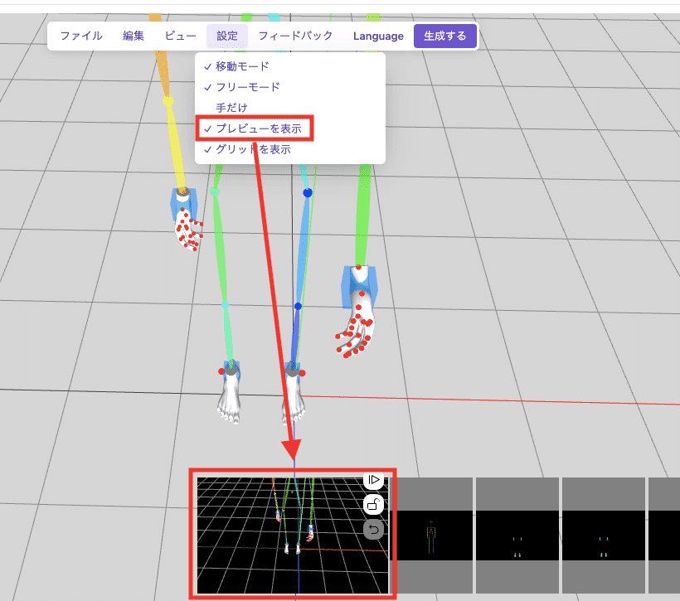This screenshot has height=601, width=680.
Task: Click the 生成する generate button
Action: point(445,36)
